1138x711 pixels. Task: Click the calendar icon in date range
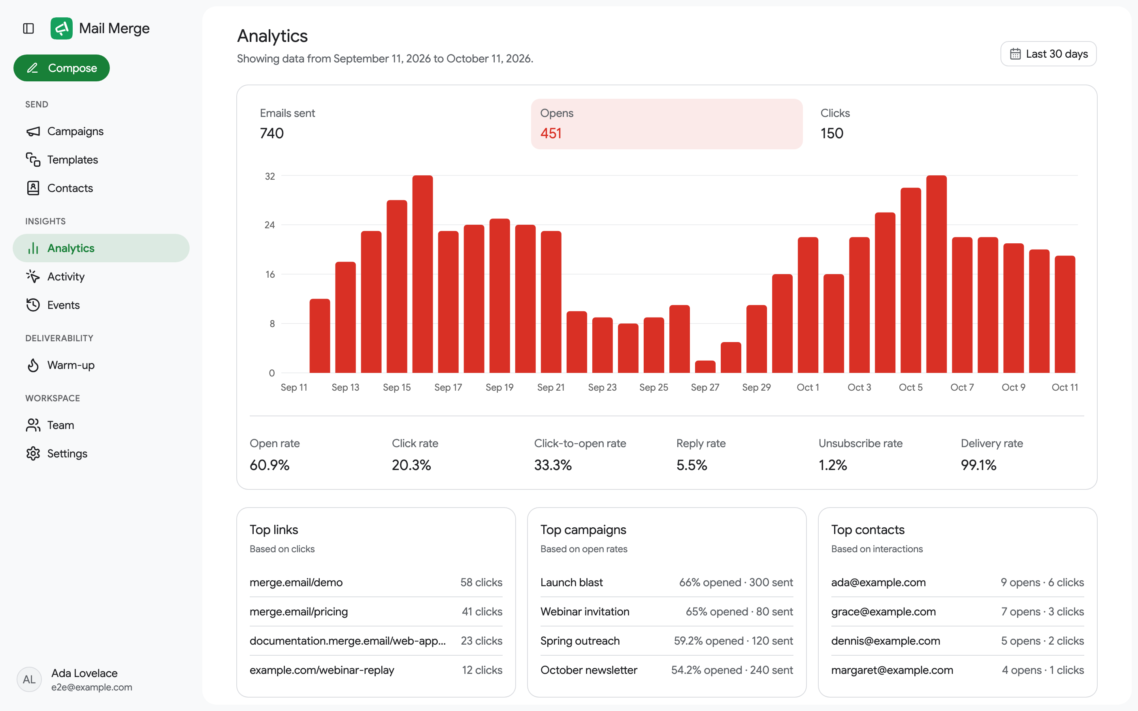(1015, 54)
